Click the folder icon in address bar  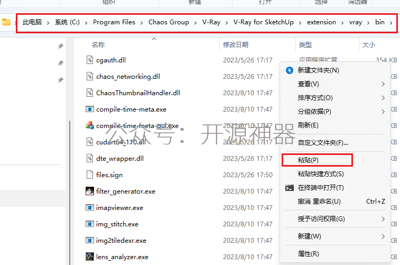point(6,22)
